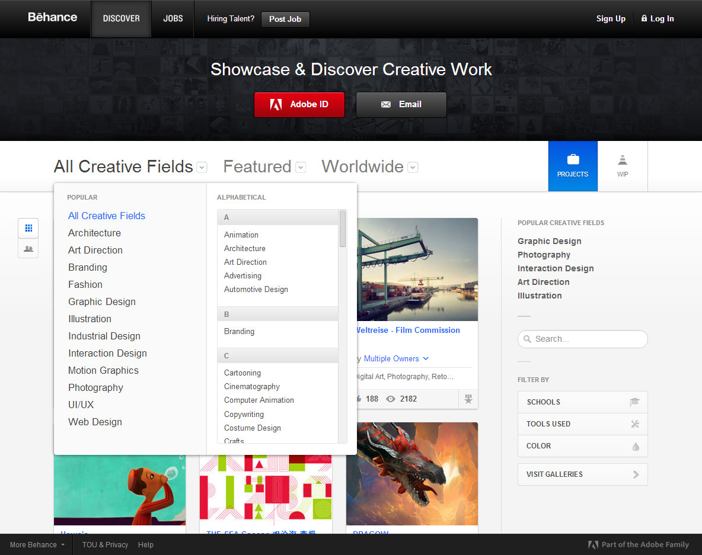Open the Worldwide dropdown arrow
Screen dimensions: 702x555
413,167
